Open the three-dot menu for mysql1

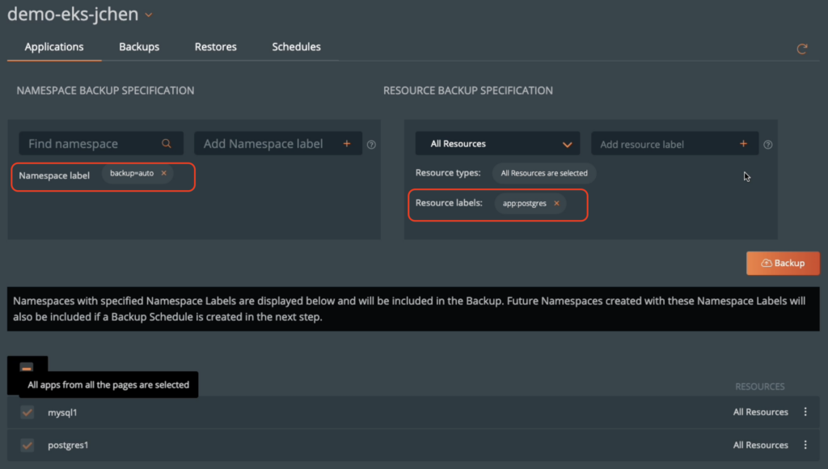pyautogui.click(x=805, y=412)
